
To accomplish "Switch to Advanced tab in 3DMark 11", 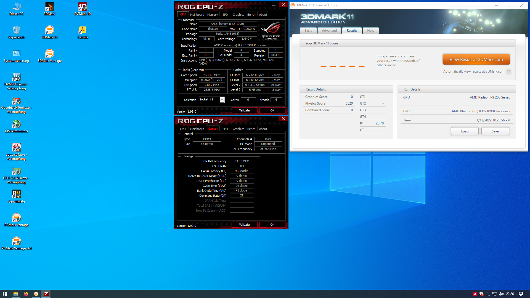I will (329, 31).
